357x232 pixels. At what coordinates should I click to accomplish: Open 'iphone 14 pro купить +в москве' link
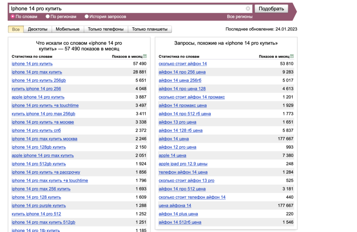point(43,122)
